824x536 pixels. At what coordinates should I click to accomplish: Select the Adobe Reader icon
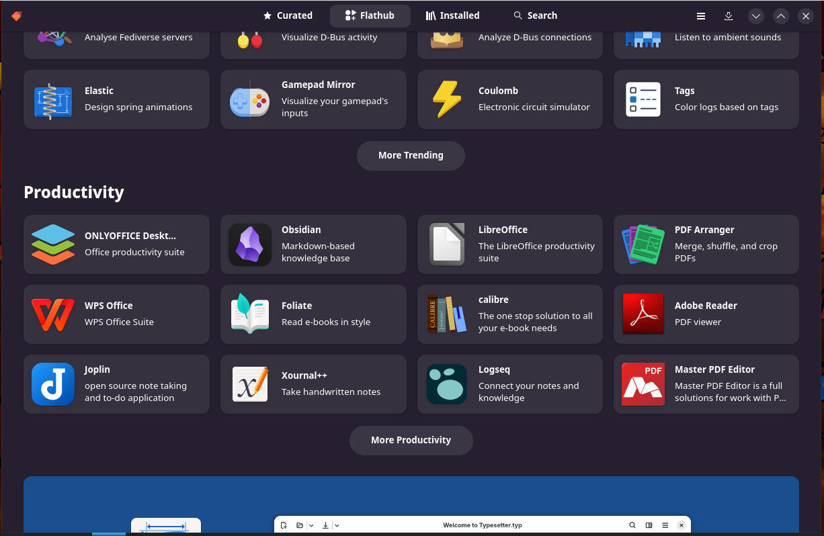click(x=643, y=314)
